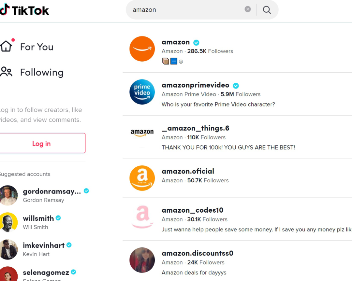Screen dimensions: 352x281
Task: Click the pink amazon_codes10 avatar
Action: (x=142, y=217)
